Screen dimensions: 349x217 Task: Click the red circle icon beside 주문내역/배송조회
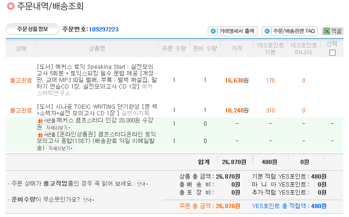coord(11,6)
